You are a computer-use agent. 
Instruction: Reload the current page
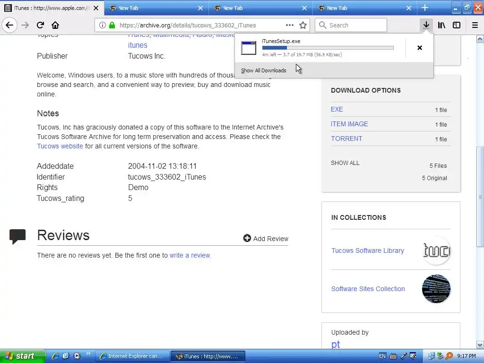40,25
